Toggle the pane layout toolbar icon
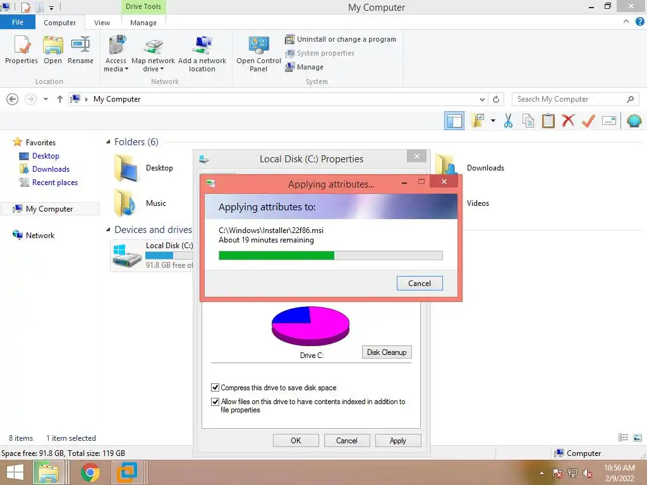Viewport: 647px width, 485px height. (454, 121)
